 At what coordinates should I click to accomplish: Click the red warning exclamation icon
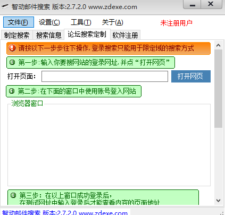[x=12, y=48]
